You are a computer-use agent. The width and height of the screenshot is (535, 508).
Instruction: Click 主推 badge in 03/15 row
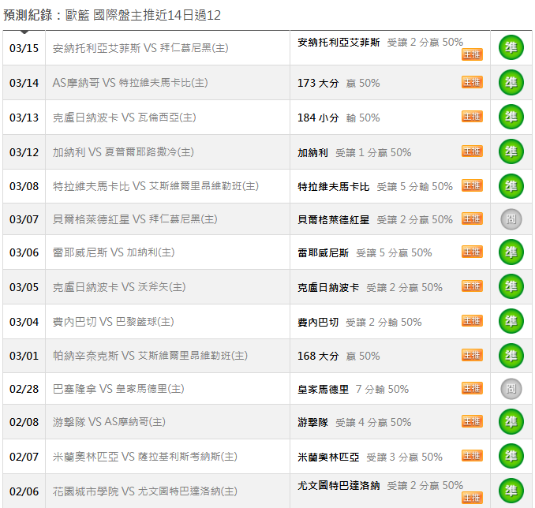click(472, 54)
